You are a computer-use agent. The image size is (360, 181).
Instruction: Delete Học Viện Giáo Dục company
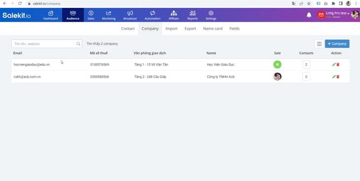click(338, 64)
